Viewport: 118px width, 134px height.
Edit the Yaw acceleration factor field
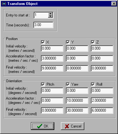click(x=77, y=100)
